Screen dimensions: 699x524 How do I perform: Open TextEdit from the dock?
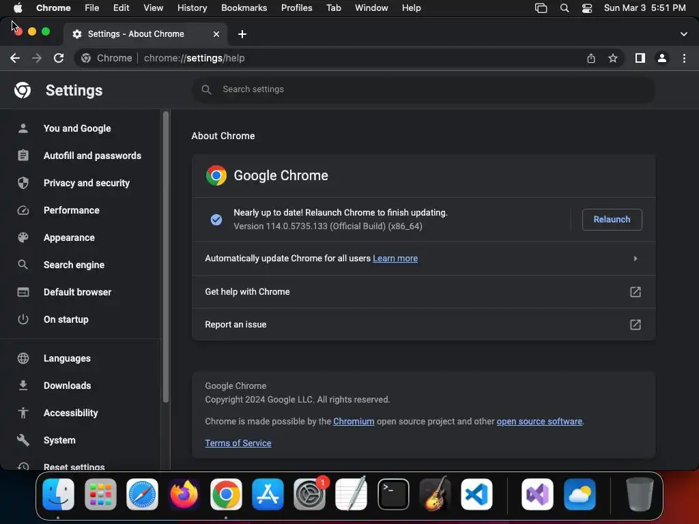pos(352,494)
